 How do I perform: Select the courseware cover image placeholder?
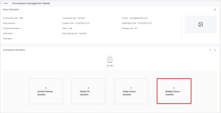click(x=201, y=25)
